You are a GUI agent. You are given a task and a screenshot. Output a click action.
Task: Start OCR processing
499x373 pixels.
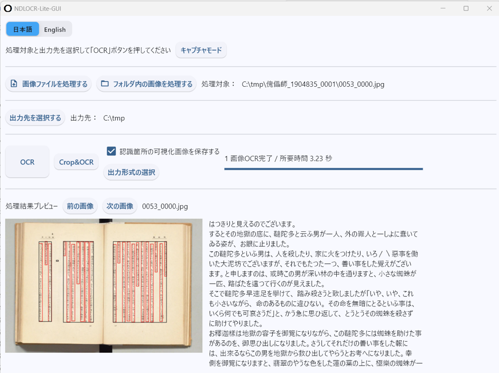[27, 162]
